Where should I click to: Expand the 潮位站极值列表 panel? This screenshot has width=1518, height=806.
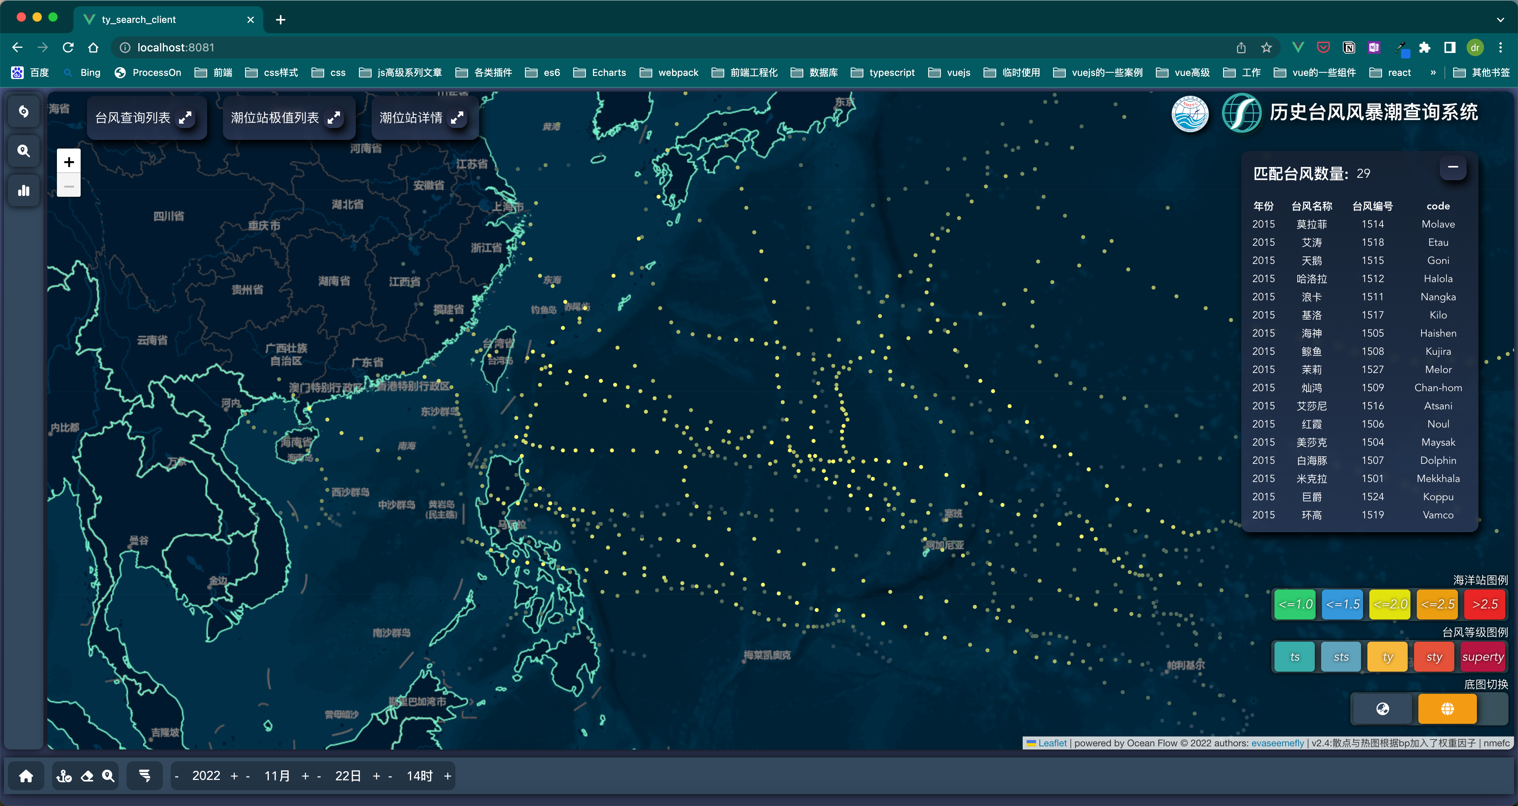point(334,118)
